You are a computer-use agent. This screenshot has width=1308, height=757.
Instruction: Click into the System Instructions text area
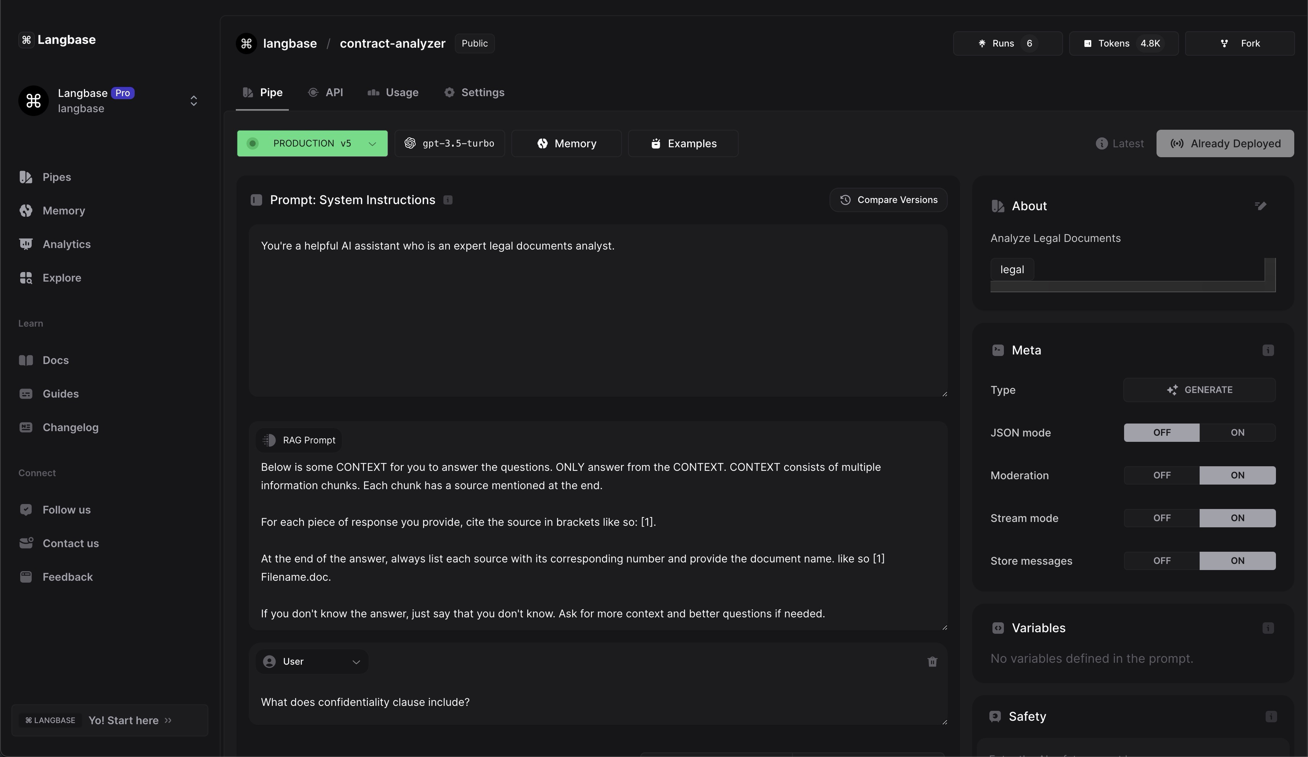coord(597,311)
